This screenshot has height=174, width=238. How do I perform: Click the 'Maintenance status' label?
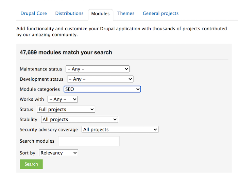tap(41, 69)
